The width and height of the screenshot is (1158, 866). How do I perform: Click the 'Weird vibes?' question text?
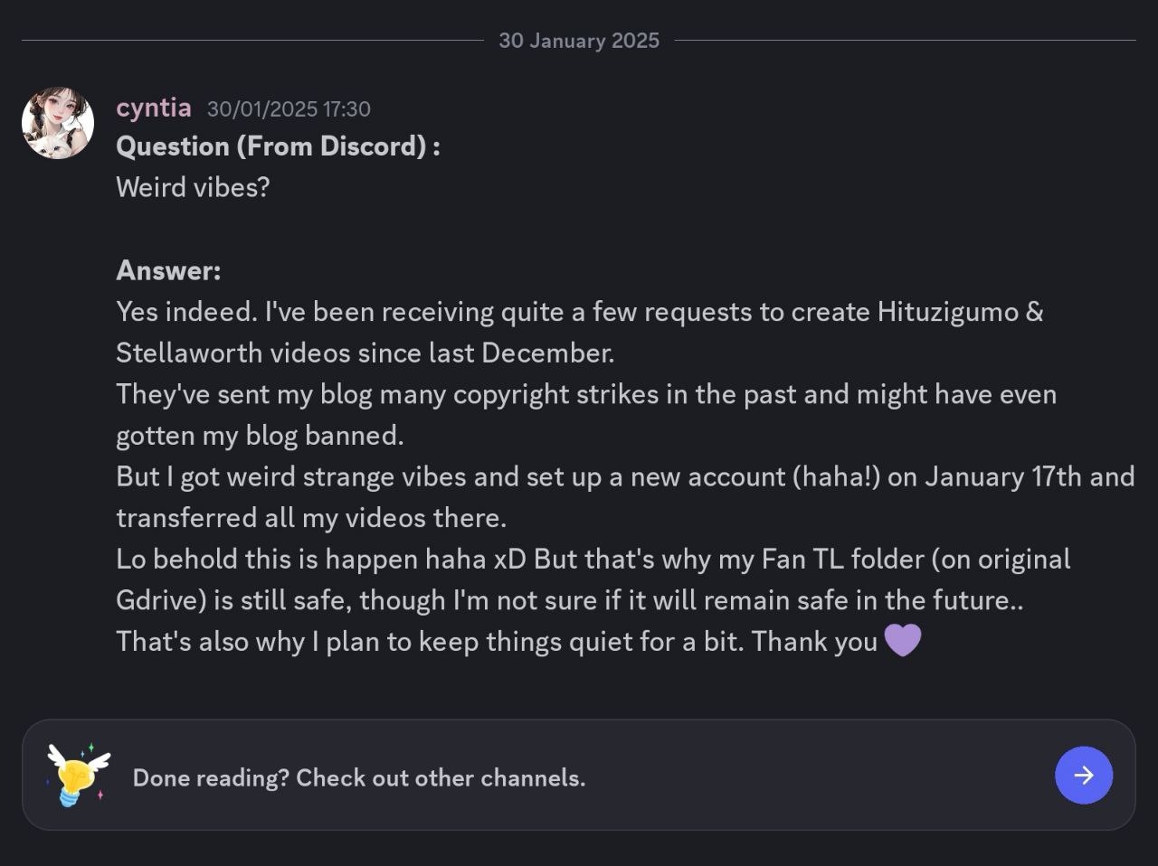(193, 187)
